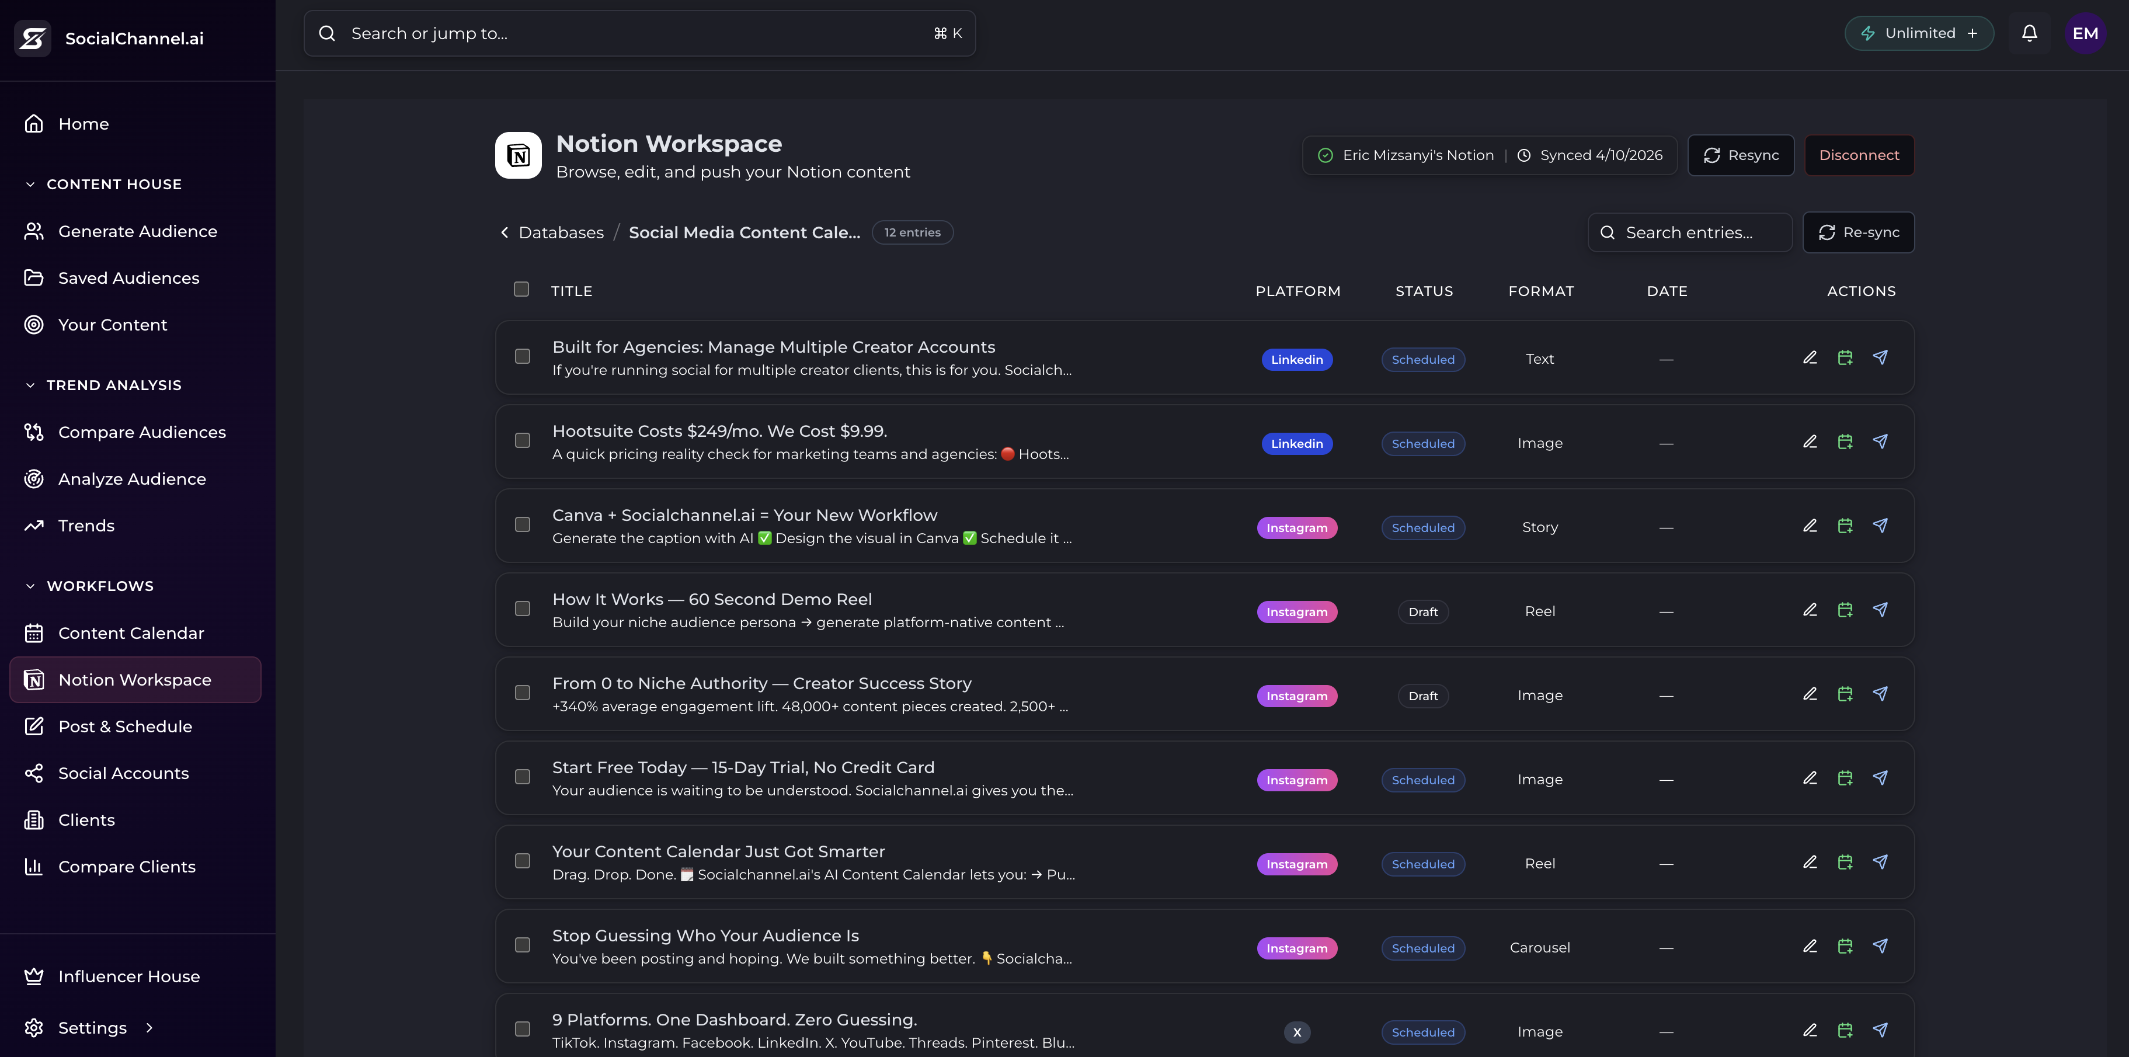Click the Disconnect button
2129x1057 pixels.
(1859, 155)
